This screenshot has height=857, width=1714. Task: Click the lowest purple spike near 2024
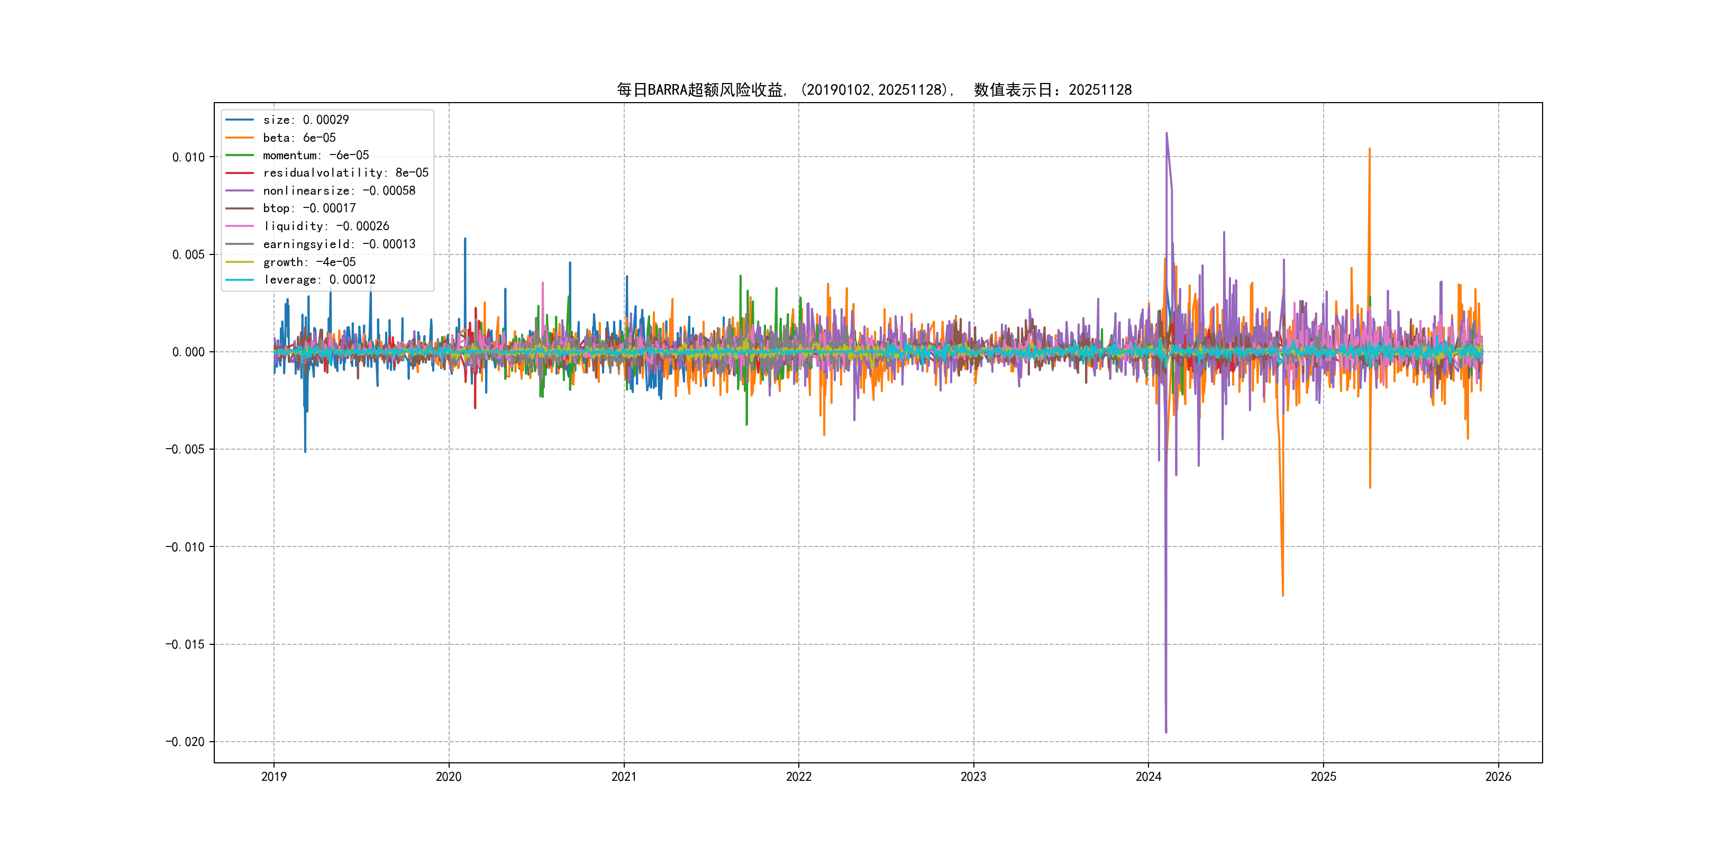(x=1166, y=731)
